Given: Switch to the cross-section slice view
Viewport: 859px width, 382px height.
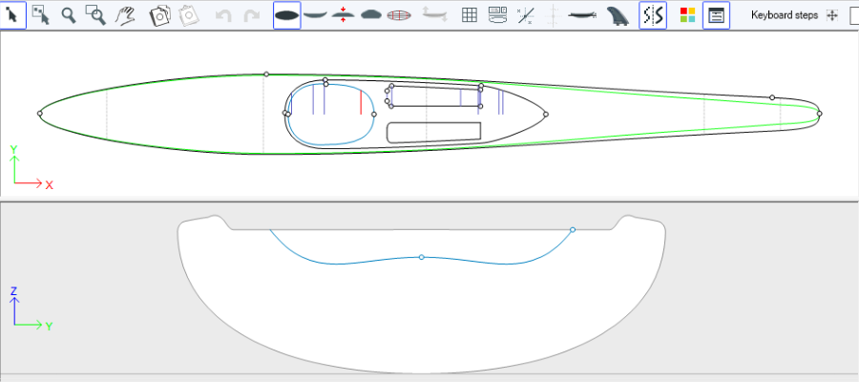Looking at the screenshot, I should 371,15.
